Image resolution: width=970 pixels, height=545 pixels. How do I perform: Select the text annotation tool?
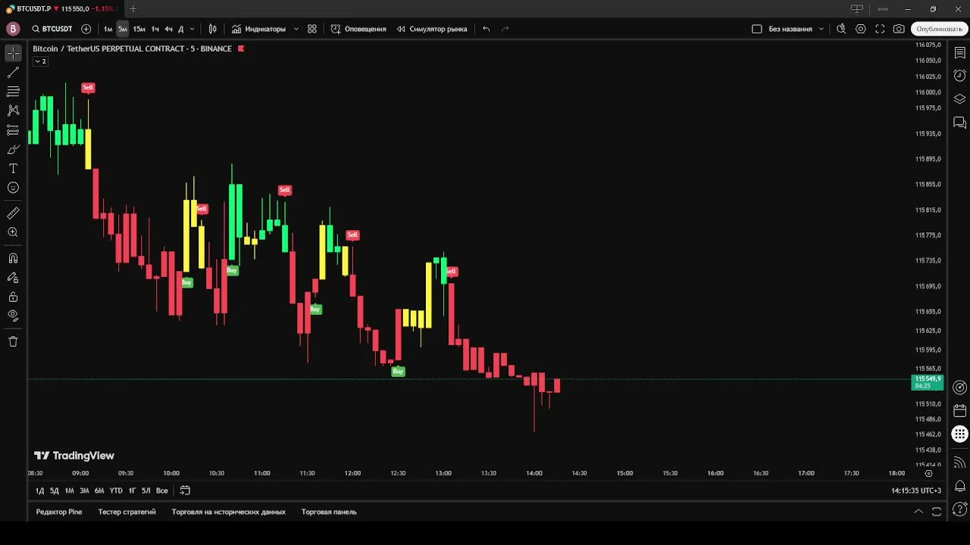[x=13, y=168]
